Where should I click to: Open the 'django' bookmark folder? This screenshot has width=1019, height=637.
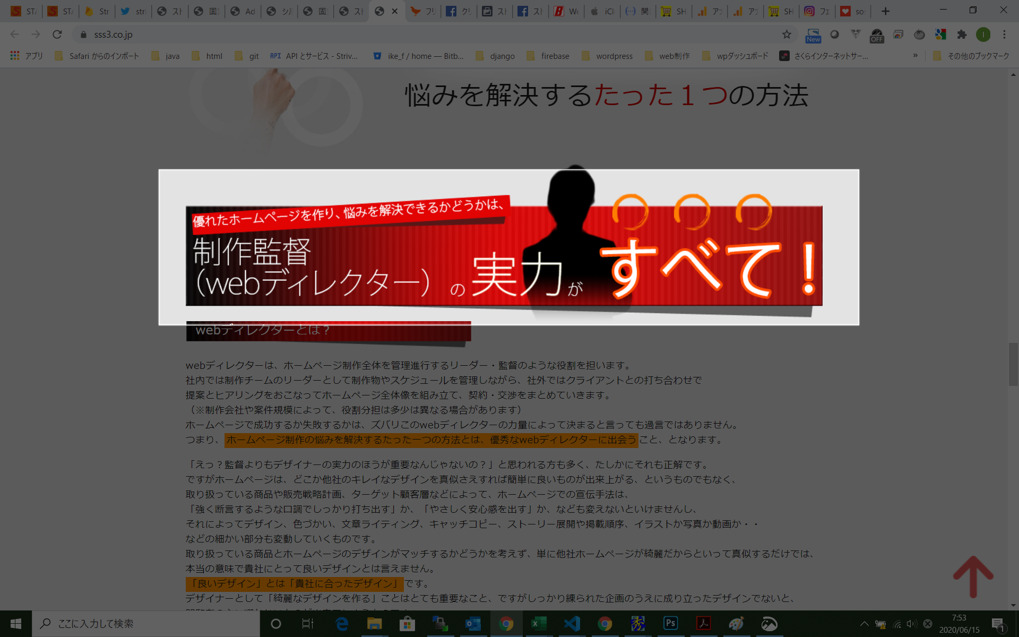click(x=495, y=56)
